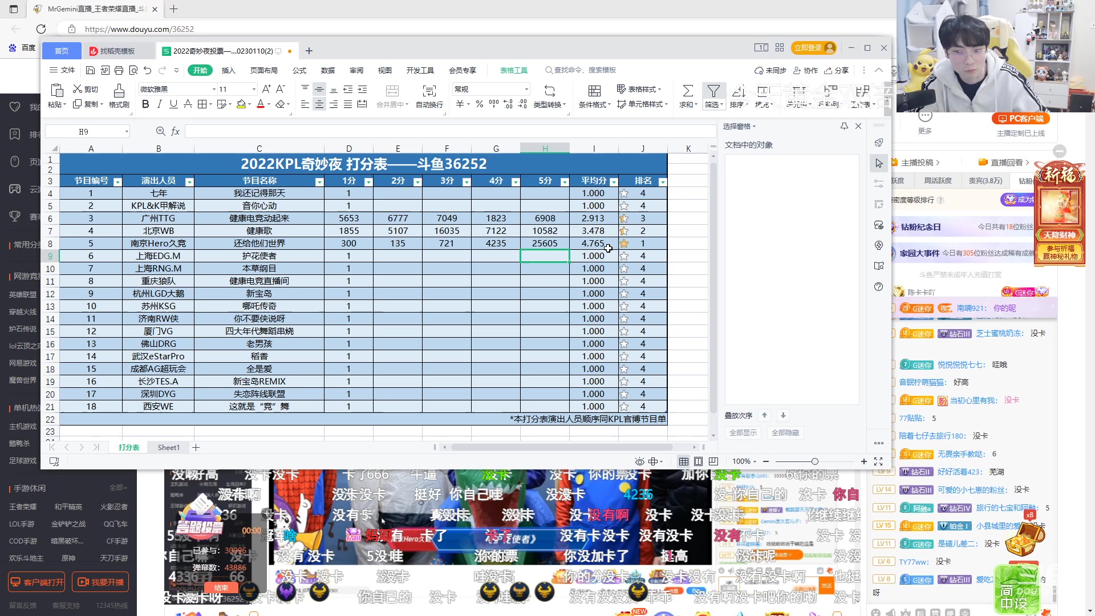1095x616 pixels.
Task: Toggle left text alignment
Action: 305,104
